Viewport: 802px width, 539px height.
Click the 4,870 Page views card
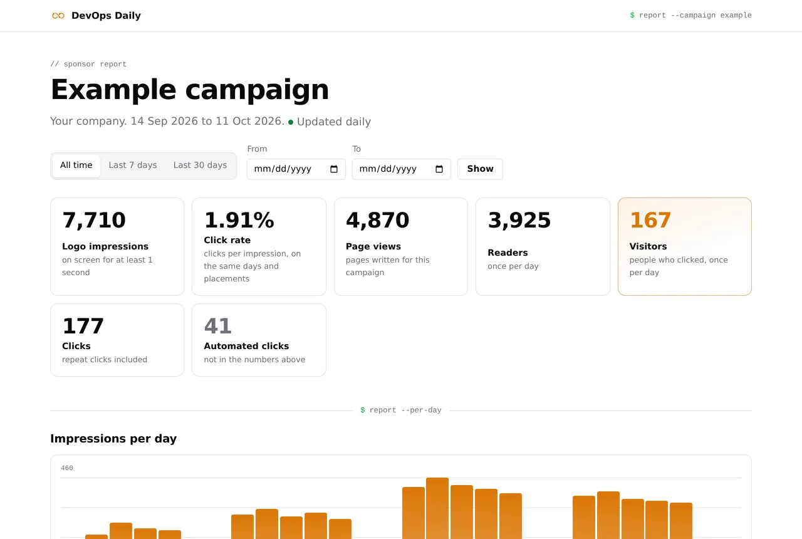[401, 246]
